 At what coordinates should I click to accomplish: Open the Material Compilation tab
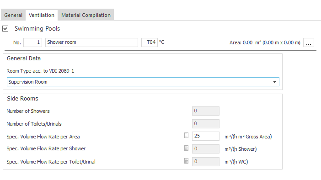click(x=86, y=15)
